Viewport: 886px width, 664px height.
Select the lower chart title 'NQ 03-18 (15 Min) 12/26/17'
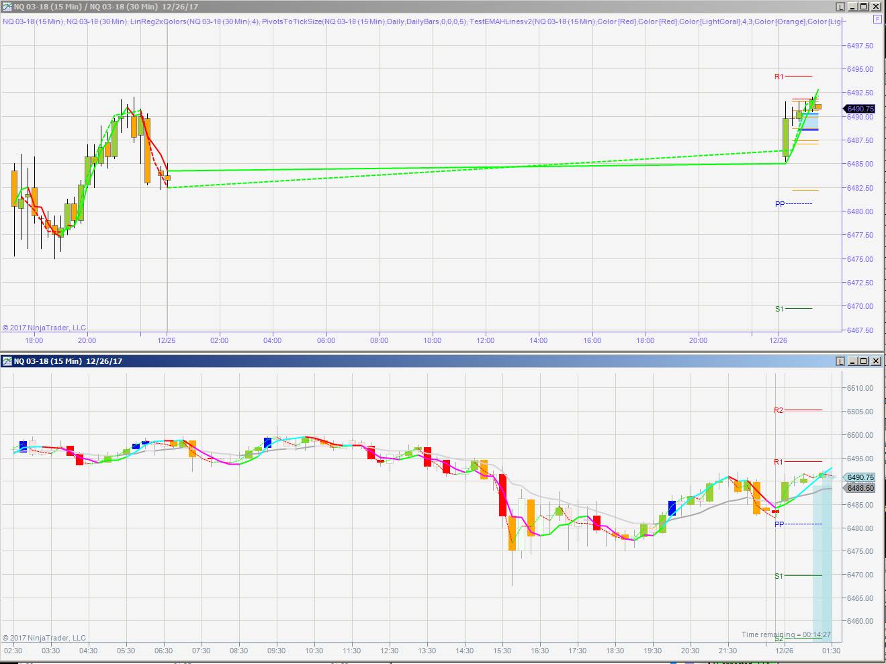click(x=68, y=361)
